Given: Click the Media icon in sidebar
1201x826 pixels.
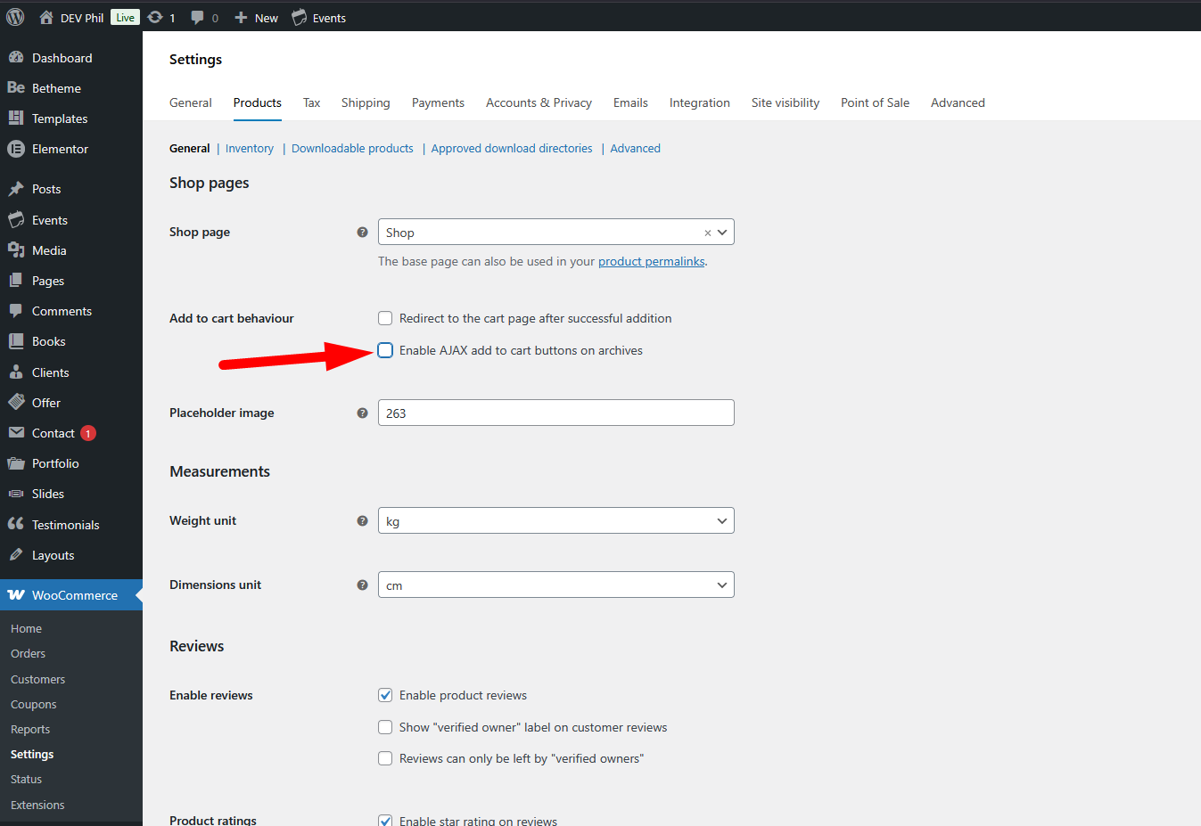Looking at the screenshot, I should [15, 250].
